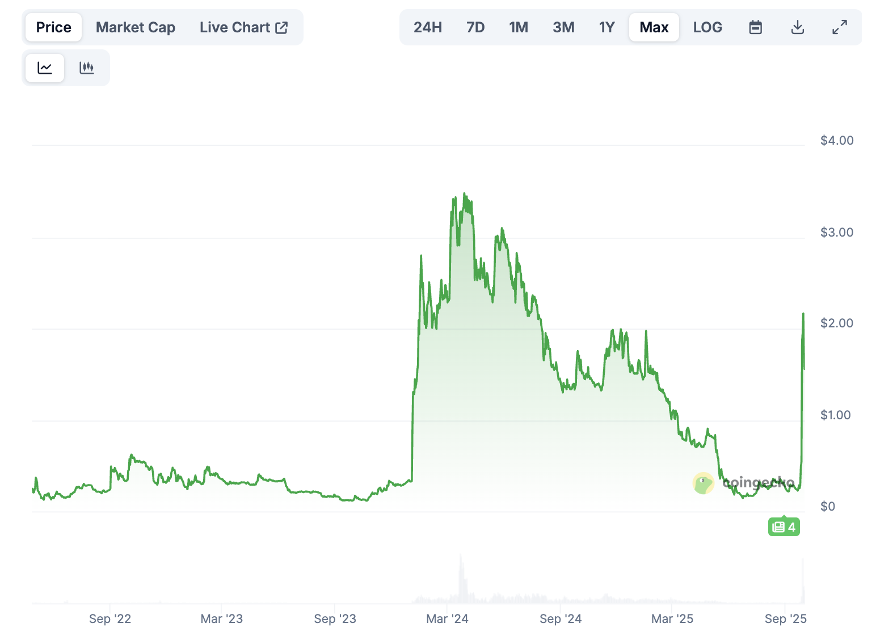Click the $0 axis label
876x640 pixels.
click(828, 507)
